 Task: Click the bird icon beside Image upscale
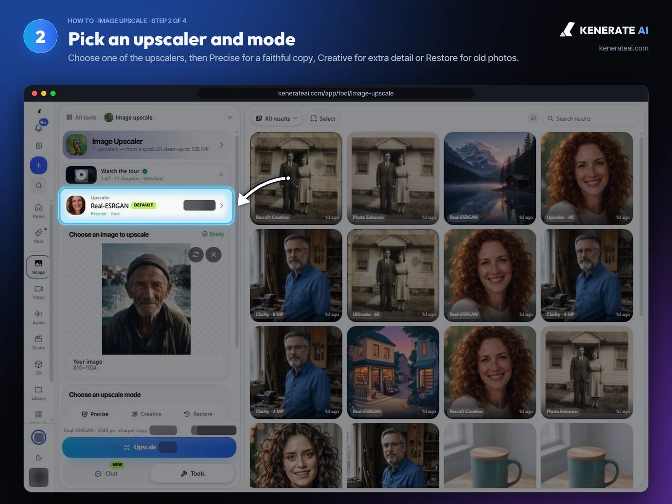pyautogui.click(x=109, y=117)
